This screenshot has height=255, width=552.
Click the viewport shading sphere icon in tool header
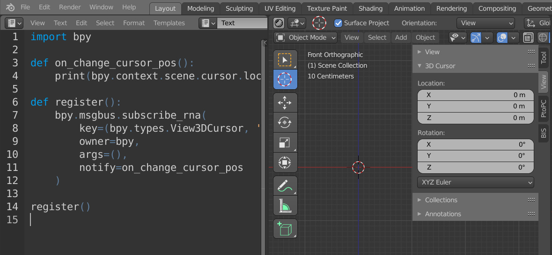[x=279, y=23]
